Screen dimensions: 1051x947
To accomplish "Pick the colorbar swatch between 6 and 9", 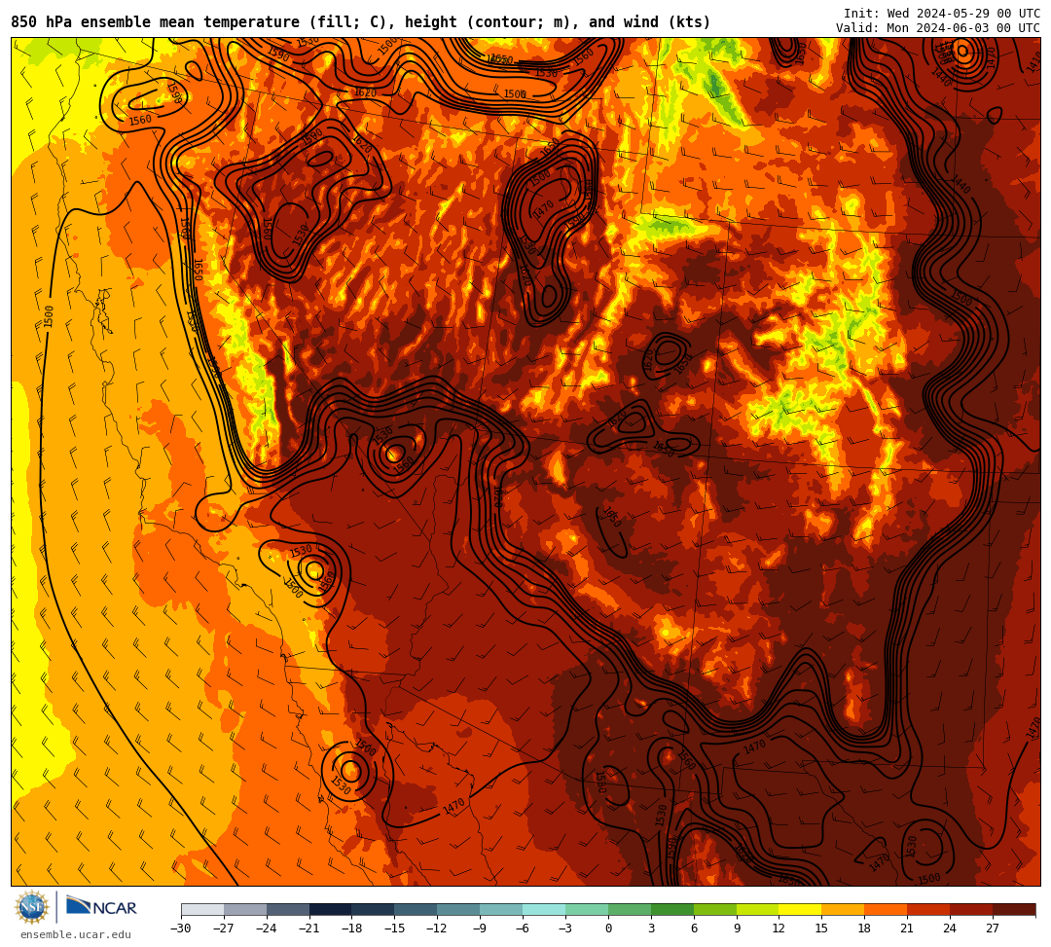I will [715, 909].
